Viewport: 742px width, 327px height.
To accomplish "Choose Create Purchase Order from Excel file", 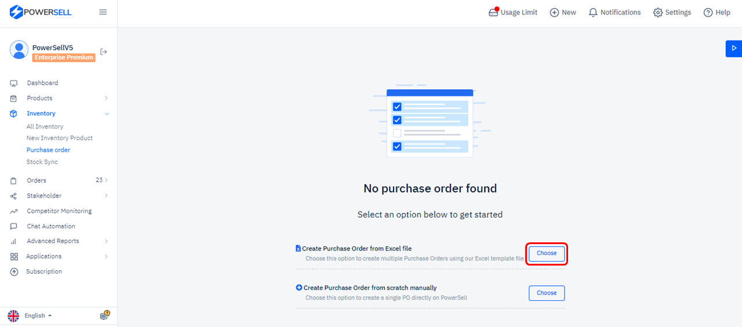I will [547, 253].
